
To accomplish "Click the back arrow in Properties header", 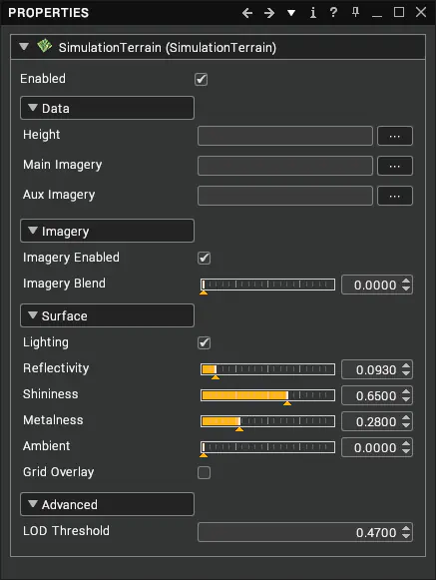I will pyautogui.click(x=247, y=13).
